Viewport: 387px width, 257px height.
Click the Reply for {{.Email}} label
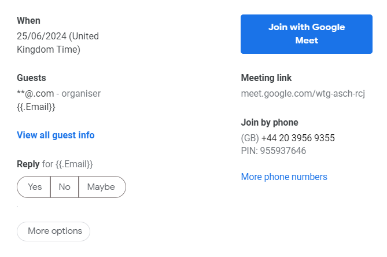click(55, 164)
